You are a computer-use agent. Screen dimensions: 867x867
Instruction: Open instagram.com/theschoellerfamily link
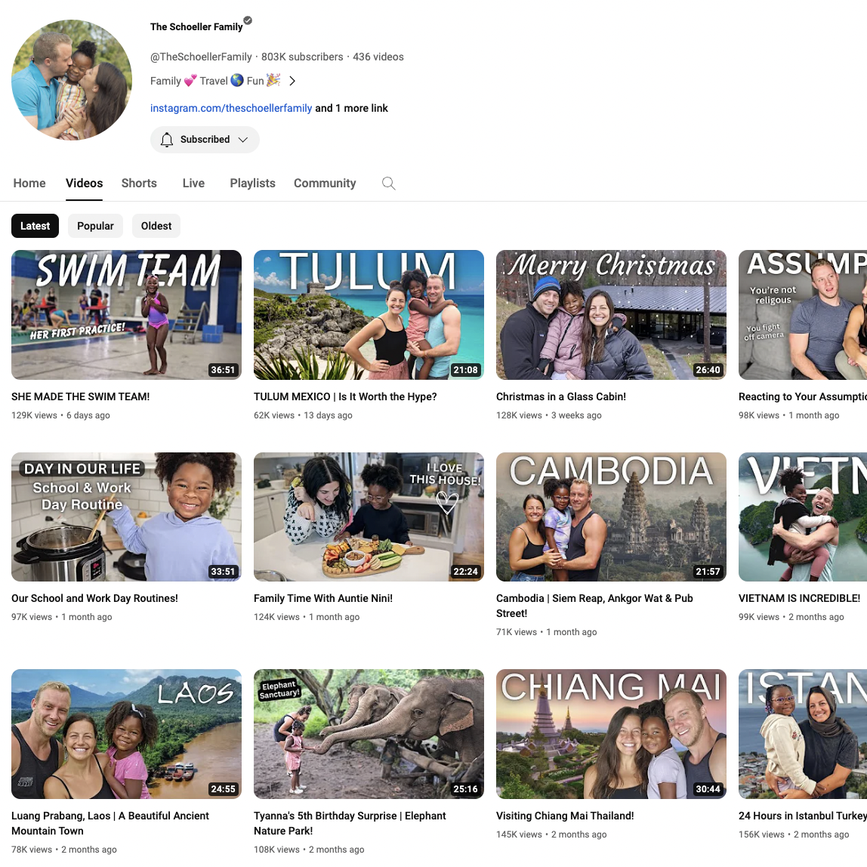[x=231, y=109]
